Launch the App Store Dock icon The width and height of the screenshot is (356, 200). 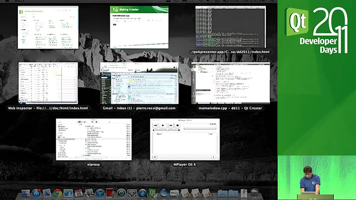click(x=36, y=193)
